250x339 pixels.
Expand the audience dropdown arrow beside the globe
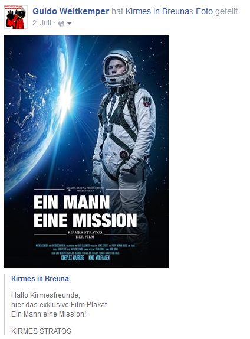coord(69,23)
